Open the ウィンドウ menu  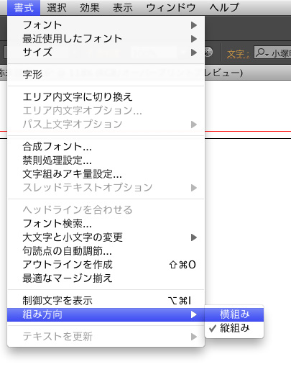(171, 8)
